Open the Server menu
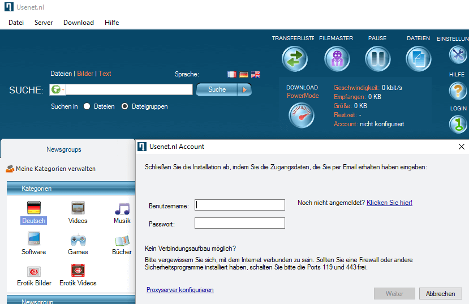Viewport: 469px width, 304px height. [44, 23]
